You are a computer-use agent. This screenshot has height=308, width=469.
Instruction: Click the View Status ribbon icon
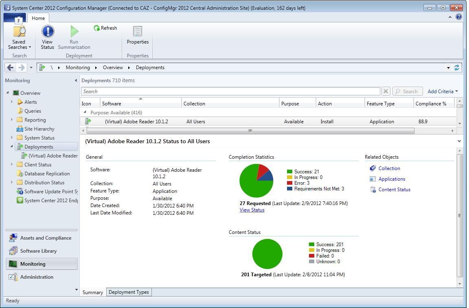coord(48,37)
